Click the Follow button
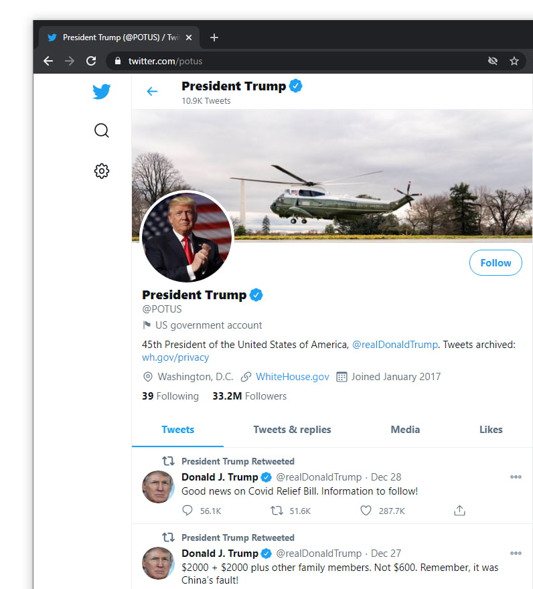 (x=496, y=262)
